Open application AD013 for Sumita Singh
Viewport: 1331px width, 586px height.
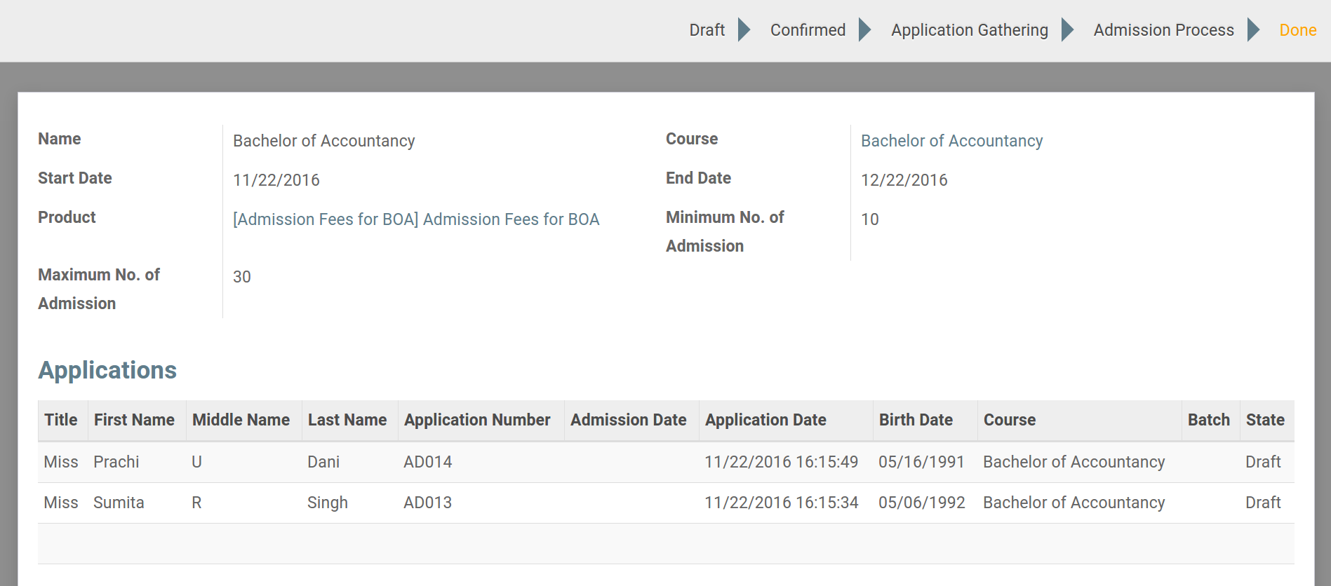coord(427,503)
